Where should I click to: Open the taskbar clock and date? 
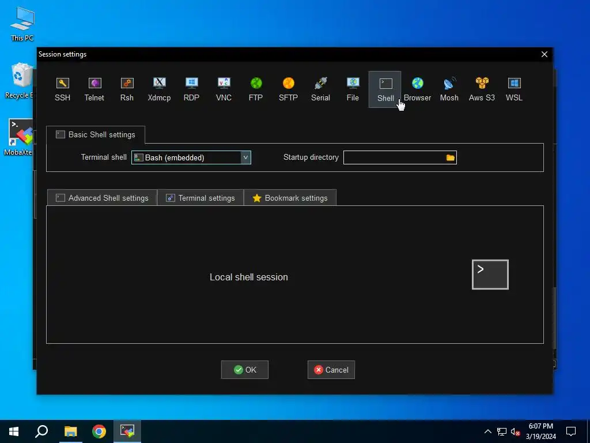click(540, 431)
